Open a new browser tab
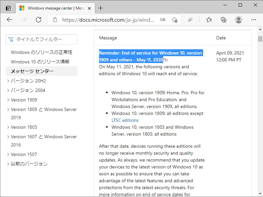The height and width of the screenshot is (197, 263). pos(100,8)
